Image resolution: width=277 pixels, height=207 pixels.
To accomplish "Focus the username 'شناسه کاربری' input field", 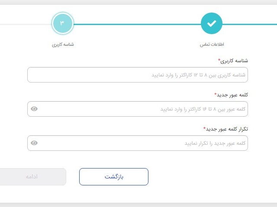I will point(138,75).
